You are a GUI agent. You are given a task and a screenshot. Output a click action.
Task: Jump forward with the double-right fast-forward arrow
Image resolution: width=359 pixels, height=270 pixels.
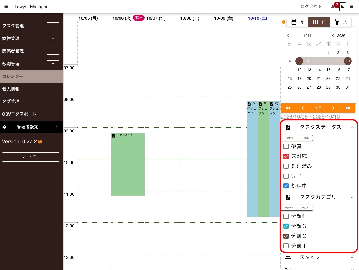click(348, 108)
